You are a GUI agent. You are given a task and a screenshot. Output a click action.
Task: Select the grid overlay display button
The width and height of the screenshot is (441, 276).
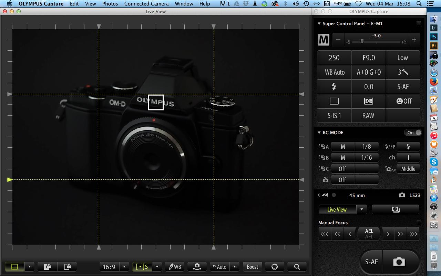click(x=14, y=267)
